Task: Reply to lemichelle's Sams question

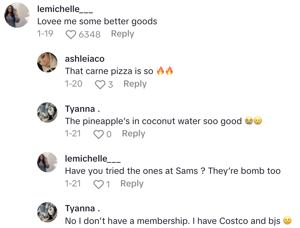Action: [x=132, y=184]
